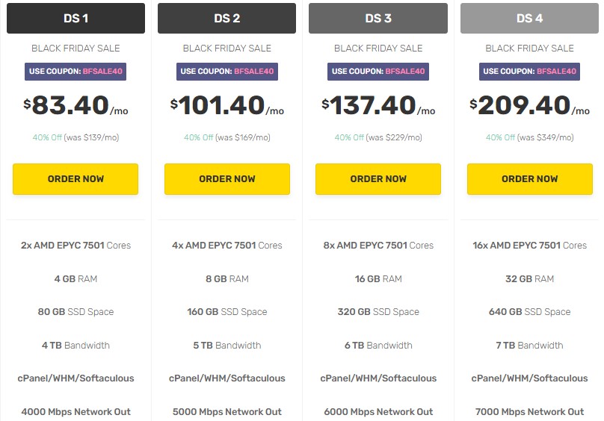
Task: Click the coupon badge in the DS 4 column
Action: [529, 72]
